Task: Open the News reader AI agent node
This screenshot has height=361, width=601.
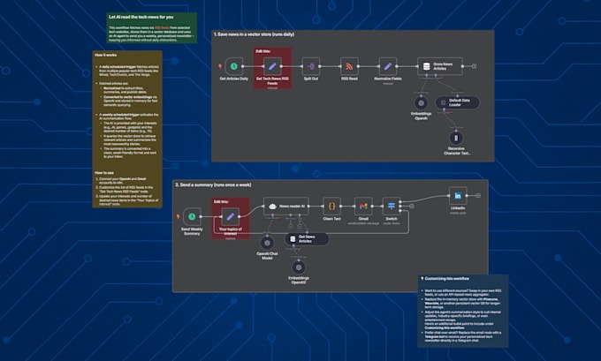Action: pos(286,207)
